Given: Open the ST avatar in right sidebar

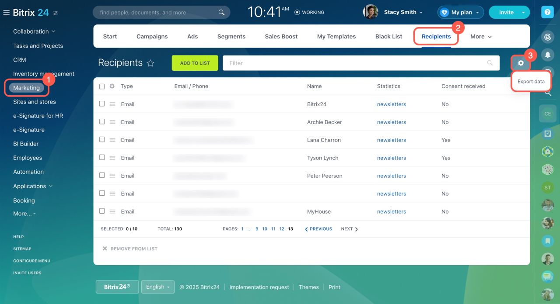Looking at the screenshot, I should [547, 187].
